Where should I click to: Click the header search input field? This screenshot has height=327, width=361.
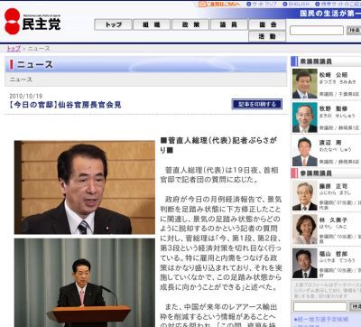pyautogui.click(x=317, y=31)
